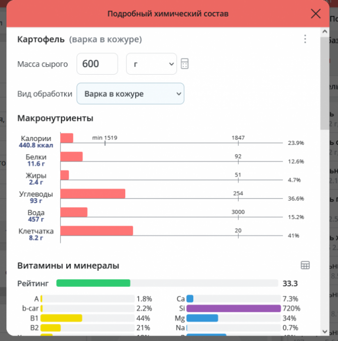Viewport: 338px width, 341px height.
Task: Click the Калории bar in macronutrients chart
Action: pyautogui.click(x=67, y=138)
